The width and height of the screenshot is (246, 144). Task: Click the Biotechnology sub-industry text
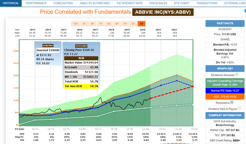pyautogui.click(x=225, y=125)
